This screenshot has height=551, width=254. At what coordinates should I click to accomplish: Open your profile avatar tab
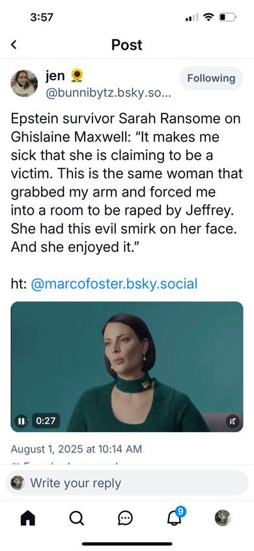pyautogui.click(x=223, y=518)
